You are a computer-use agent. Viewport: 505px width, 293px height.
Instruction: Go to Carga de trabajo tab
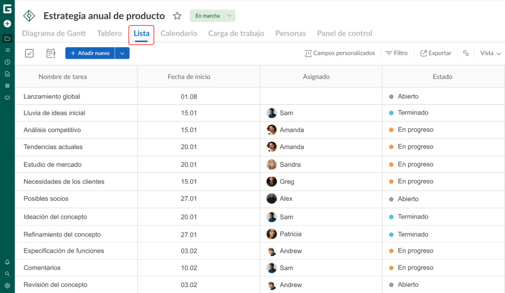[236, 33]
